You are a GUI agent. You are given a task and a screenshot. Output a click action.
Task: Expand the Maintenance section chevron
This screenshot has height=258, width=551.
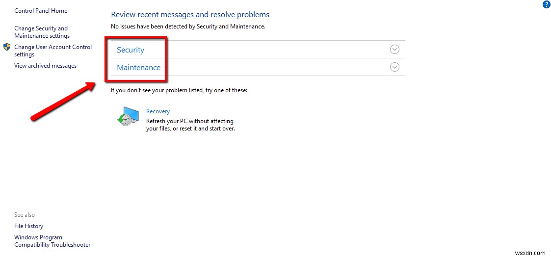pyautogui.click(x=394, y=67)
